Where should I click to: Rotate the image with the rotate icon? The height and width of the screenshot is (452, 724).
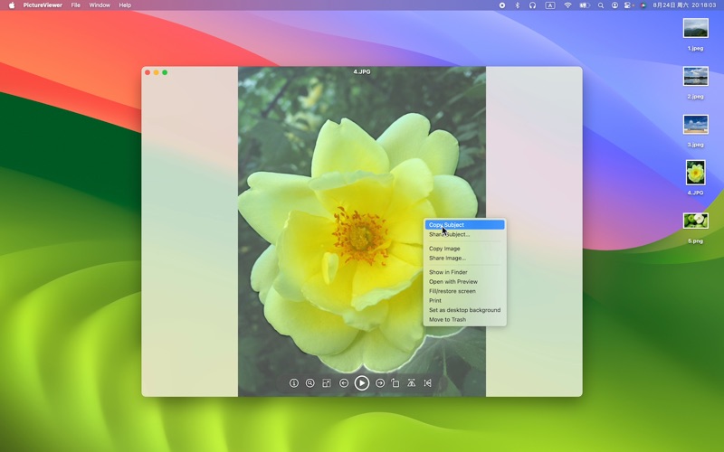395,383
